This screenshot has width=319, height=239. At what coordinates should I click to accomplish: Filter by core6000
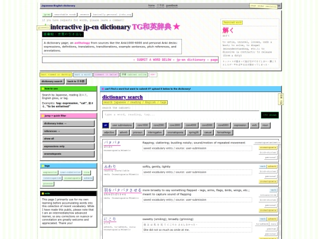[x=223, y=125]
